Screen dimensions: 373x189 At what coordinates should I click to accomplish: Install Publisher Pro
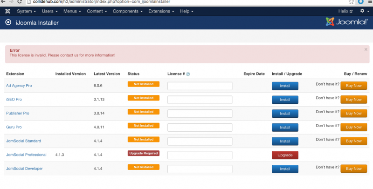(285, 114)
